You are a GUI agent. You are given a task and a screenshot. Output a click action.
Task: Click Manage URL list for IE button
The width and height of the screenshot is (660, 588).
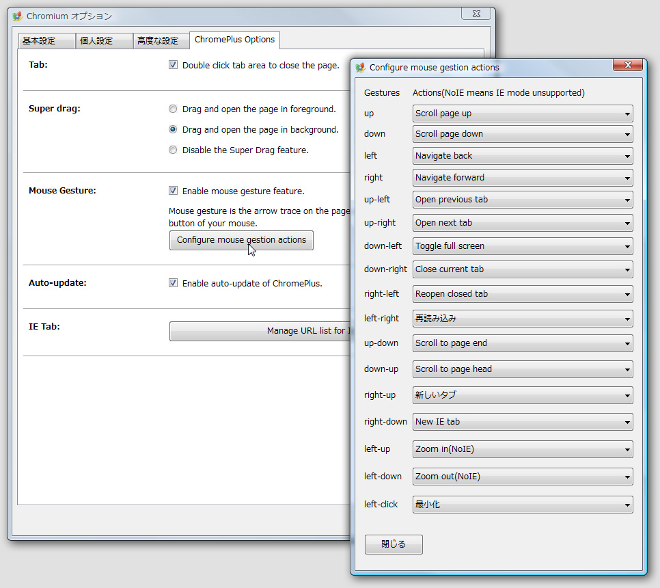(x=260, y=331)
